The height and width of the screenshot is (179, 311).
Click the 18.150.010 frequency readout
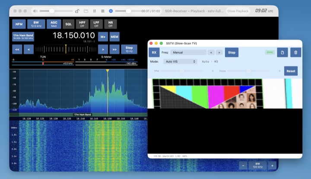click(74, 35)
